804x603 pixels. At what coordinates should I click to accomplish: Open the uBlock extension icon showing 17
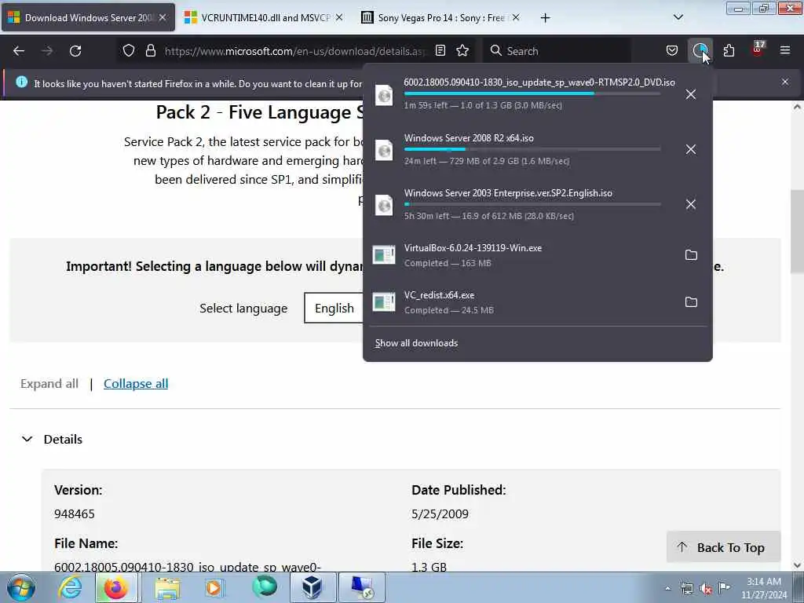pyautogui.click(x=758, y=49)
